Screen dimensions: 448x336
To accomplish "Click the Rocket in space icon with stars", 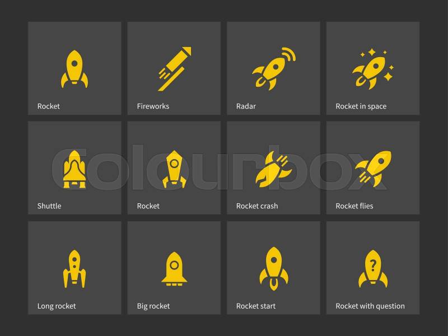I will (373, 69).
